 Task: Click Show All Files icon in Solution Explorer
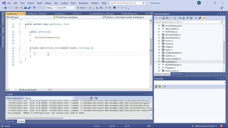(x=191, y=18)
